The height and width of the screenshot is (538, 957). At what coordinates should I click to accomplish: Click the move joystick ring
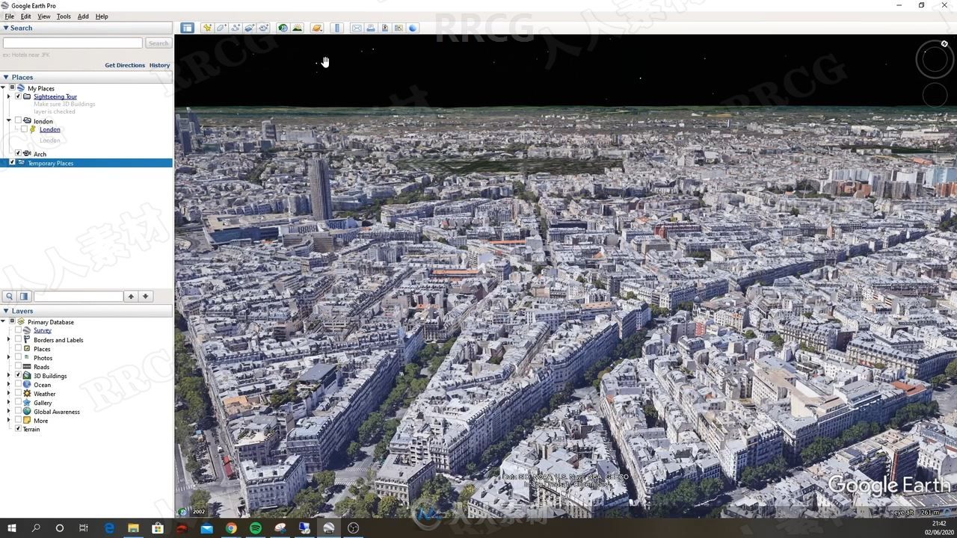coord(935,94)
